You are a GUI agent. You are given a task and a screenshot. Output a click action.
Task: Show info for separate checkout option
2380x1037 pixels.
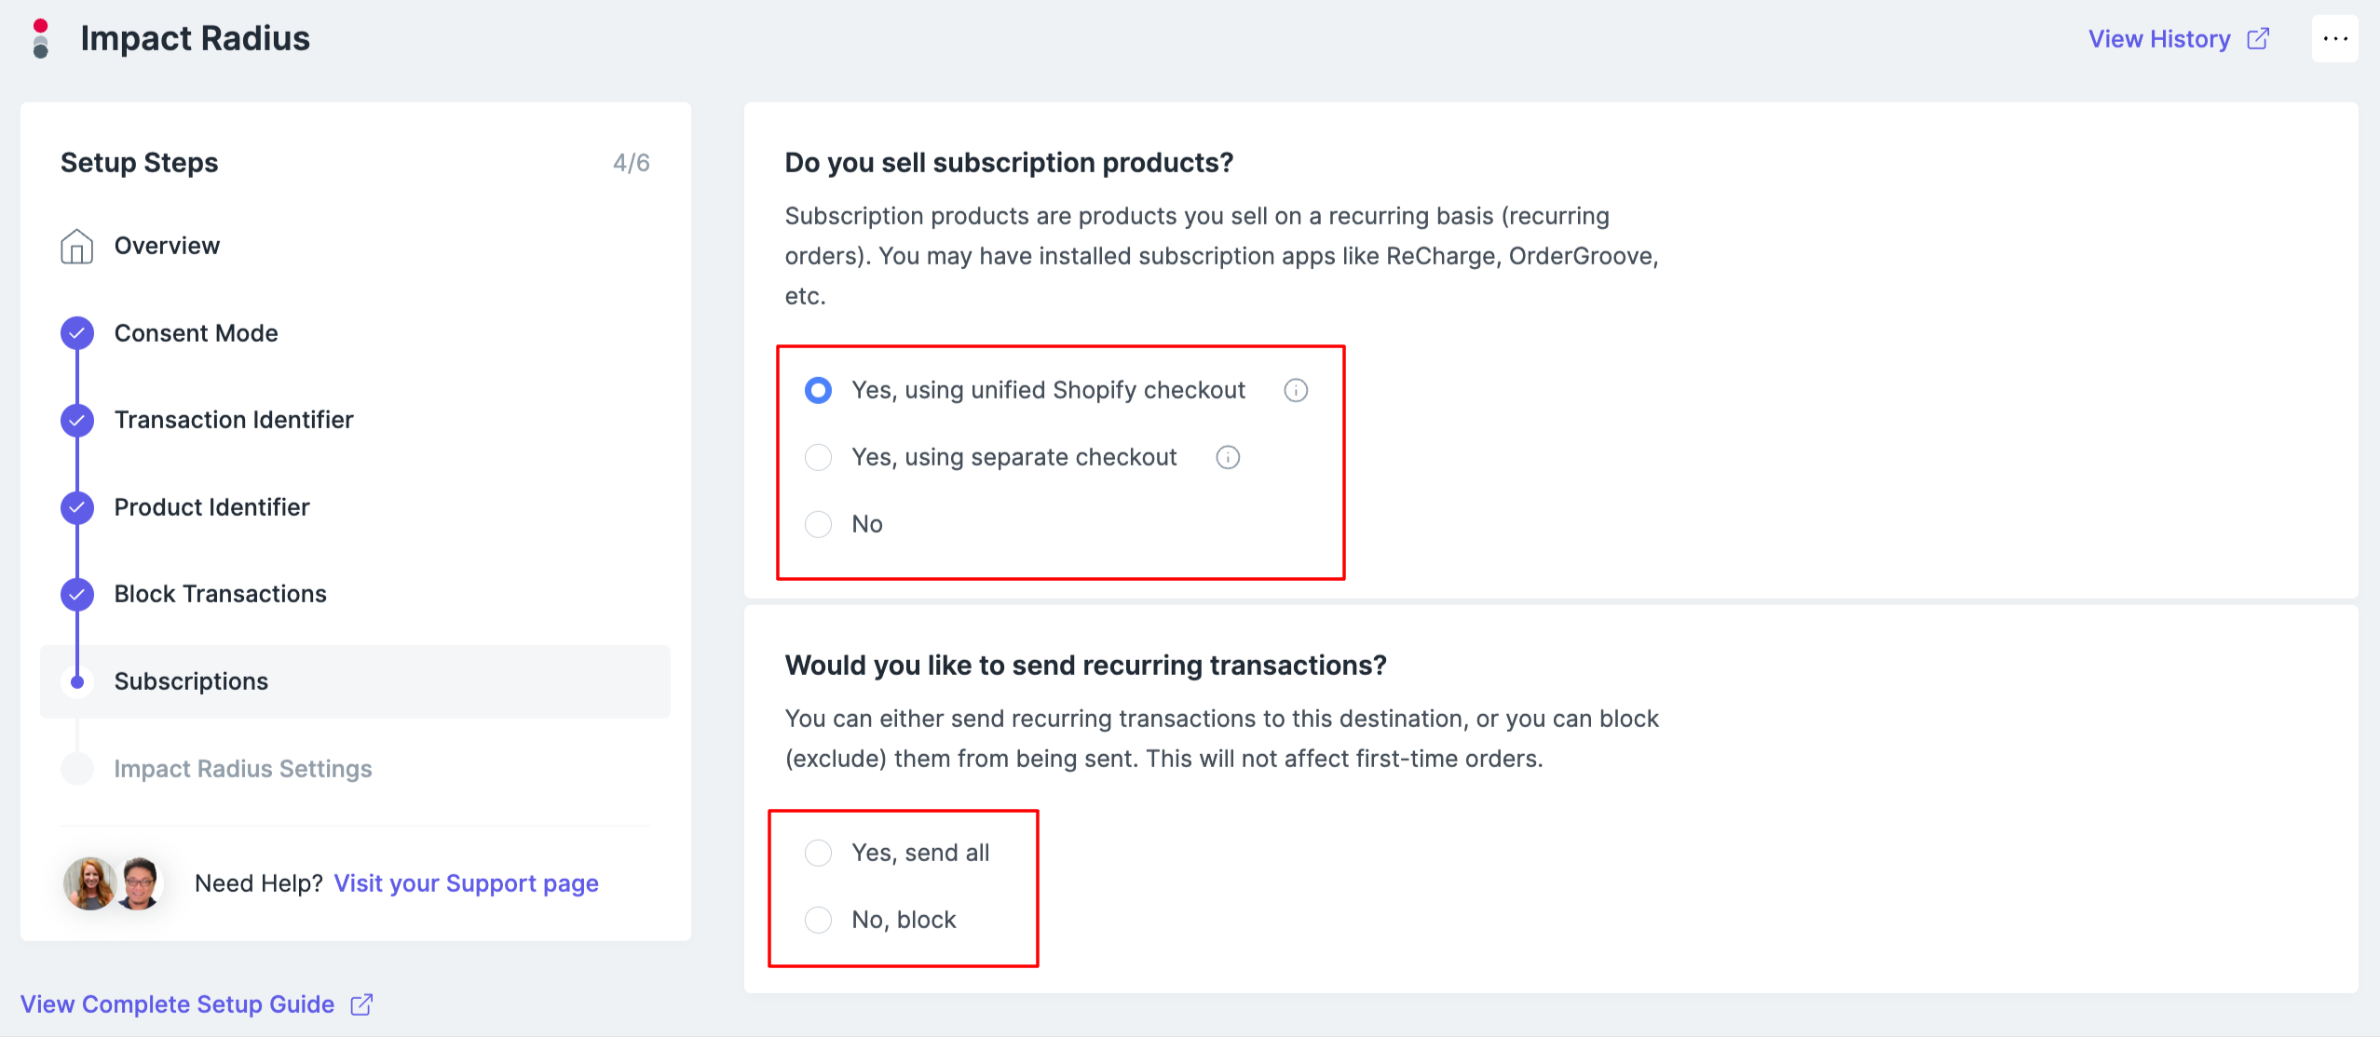[x=1228, y=457]
